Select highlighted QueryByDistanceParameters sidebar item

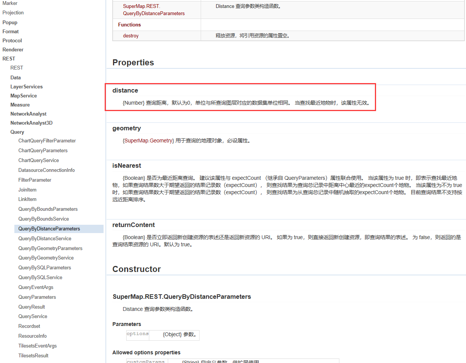tap(59, 229)
